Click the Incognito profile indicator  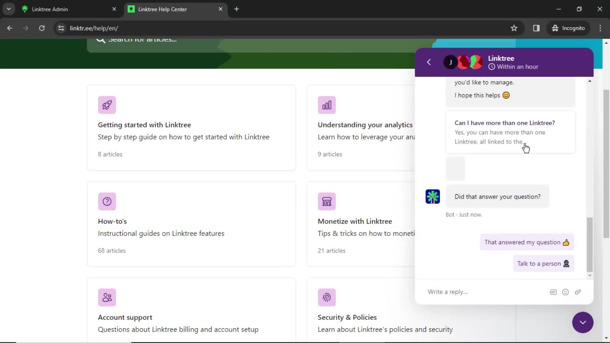click(x=568, y=28)
